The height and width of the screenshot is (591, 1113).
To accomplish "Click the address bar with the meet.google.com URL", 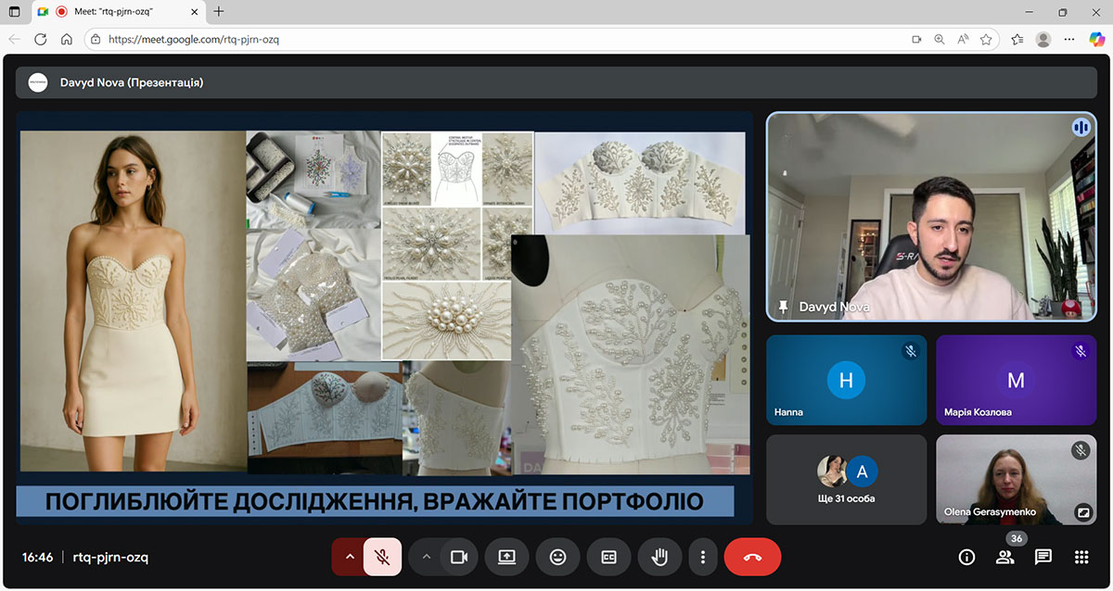I will (x=501, y=40).
